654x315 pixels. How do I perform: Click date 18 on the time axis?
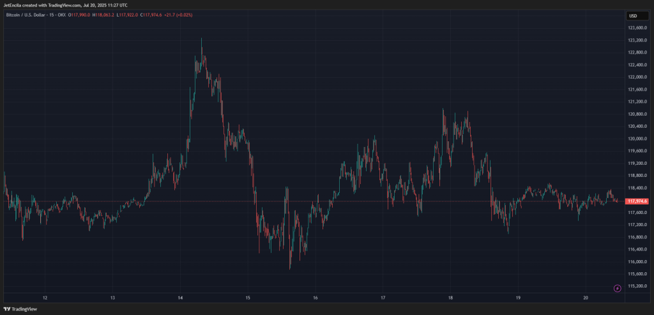pyautogui.click(x=451, y=298)
